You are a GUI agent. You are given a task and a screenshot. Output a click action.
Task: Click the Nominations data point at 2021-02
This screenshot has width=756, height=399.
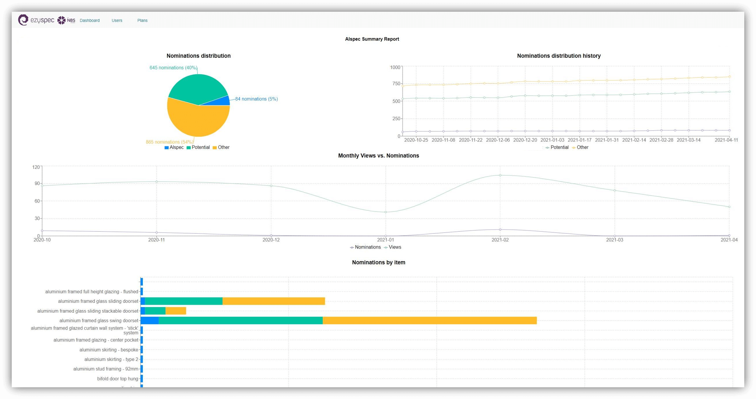click(500, 230)
